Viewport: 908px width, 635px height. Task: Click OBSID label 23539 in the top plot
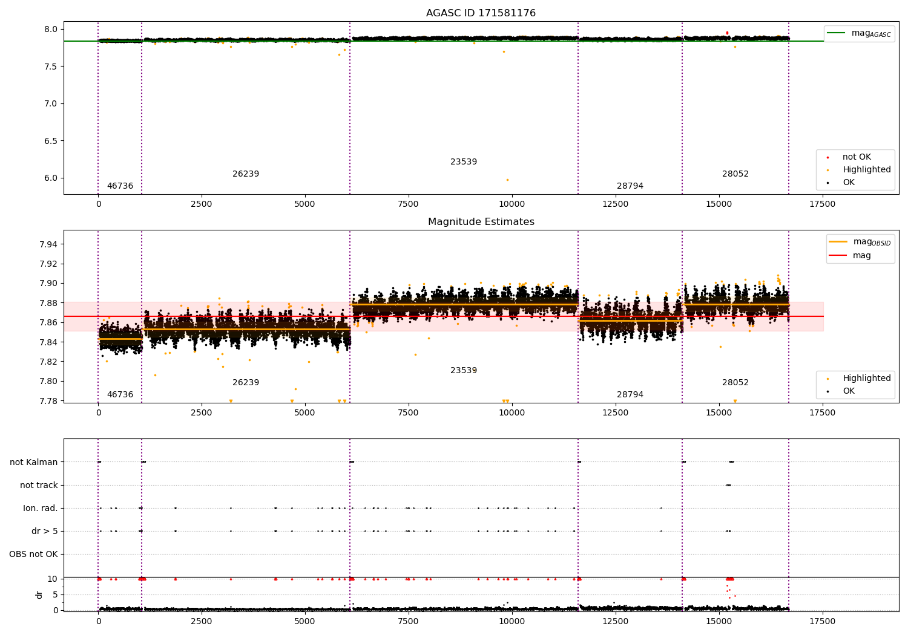click(464, 162)
